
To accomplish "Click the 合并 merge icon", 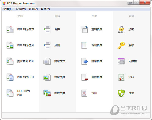I will pyautogui.click(x=47, y=29).
